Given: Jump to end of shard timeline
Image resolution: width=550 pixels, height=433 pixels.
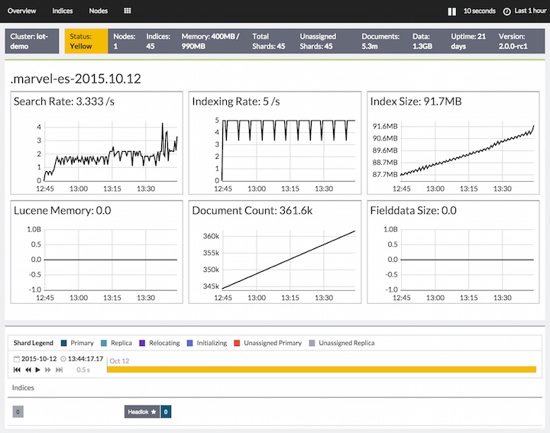Looking at the screenshot, I should tap(58, 370).
